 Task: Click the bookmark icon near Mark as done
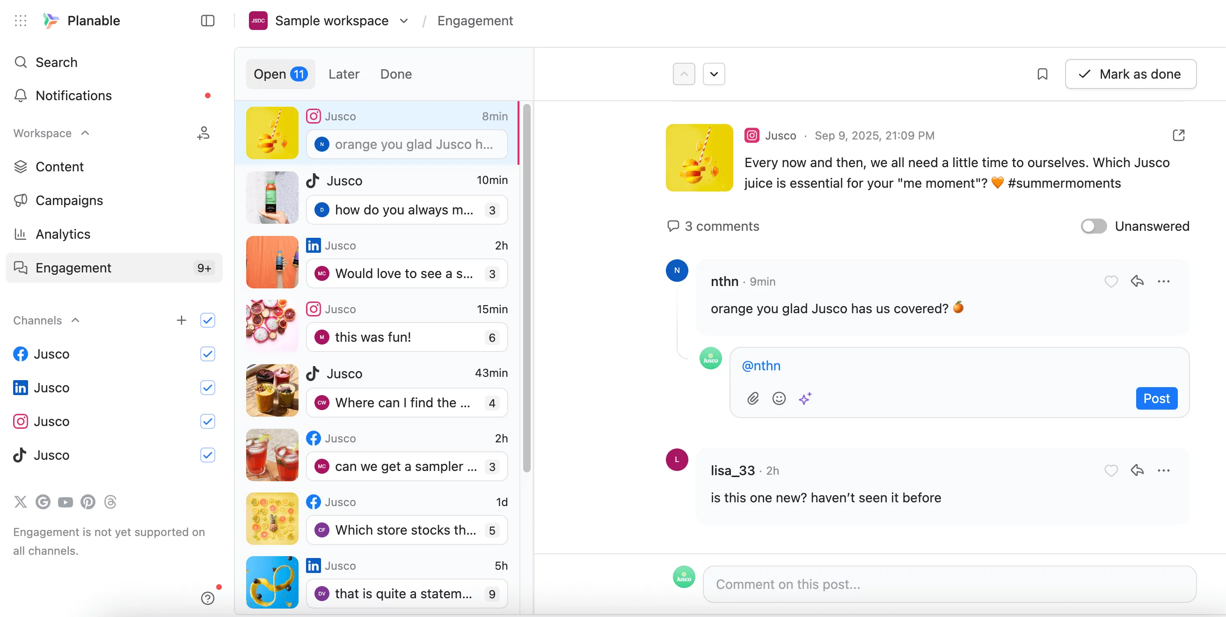(1042, 74)
